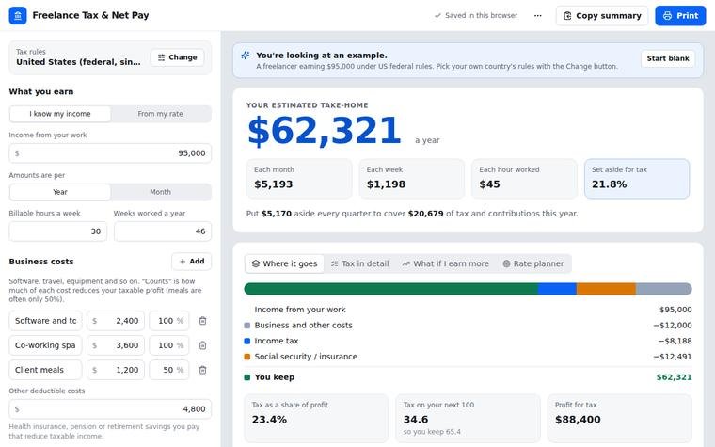715x447 pixels.
Task: Open the What if I earn more tab
Action: [x=446, y=263]
